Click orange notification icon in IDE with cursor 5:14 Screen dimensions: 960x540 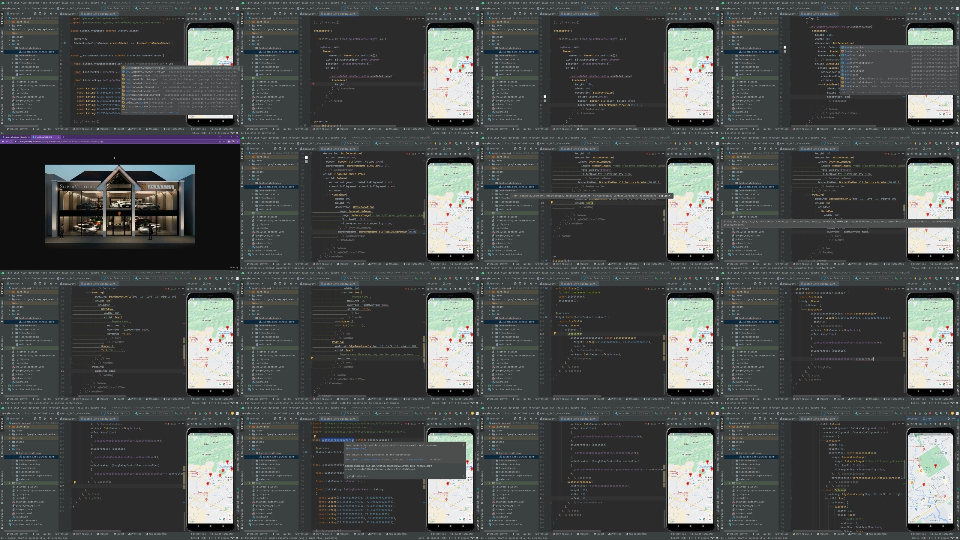coord(472,413)
